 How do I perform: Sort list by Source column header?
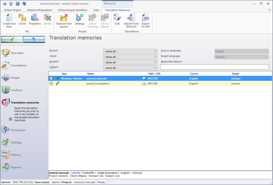pyautogui.click(x=209, y=74)
